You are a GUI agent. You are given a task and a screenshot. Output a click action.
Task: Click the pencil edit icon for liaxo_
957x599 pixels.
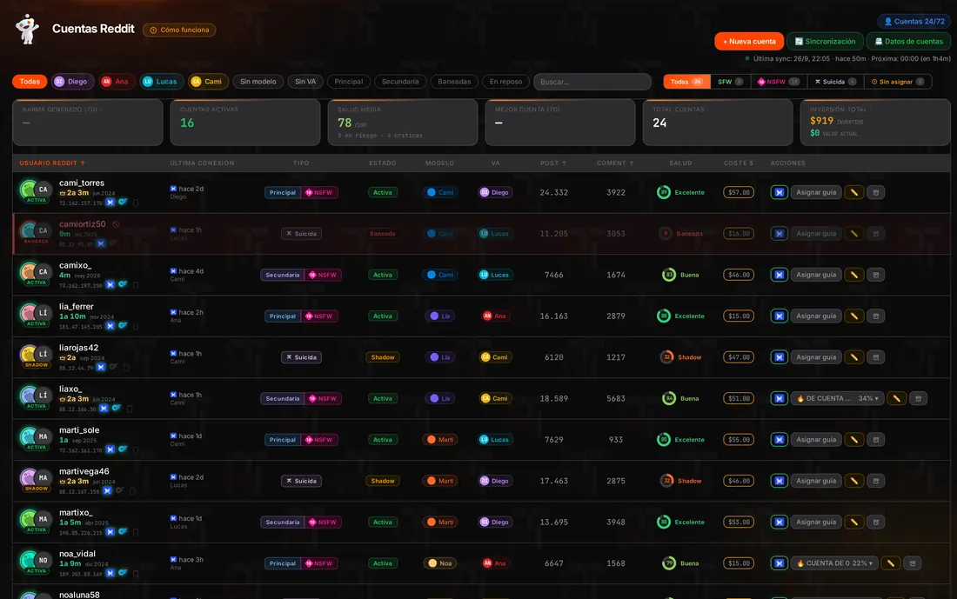coord(896,398)
